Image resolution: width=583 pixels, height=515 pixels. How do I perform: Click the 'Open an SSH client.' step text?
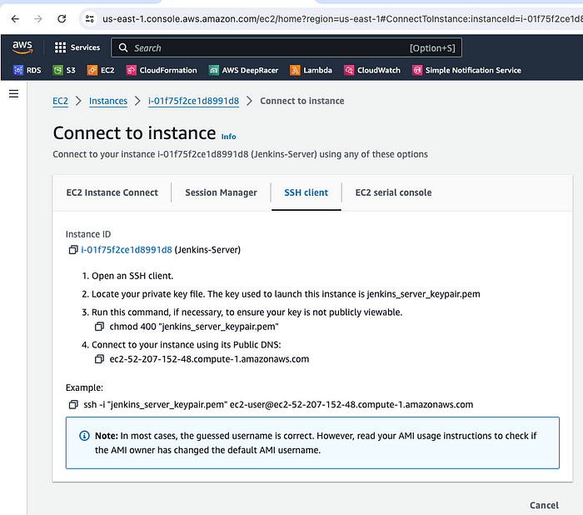132,276
